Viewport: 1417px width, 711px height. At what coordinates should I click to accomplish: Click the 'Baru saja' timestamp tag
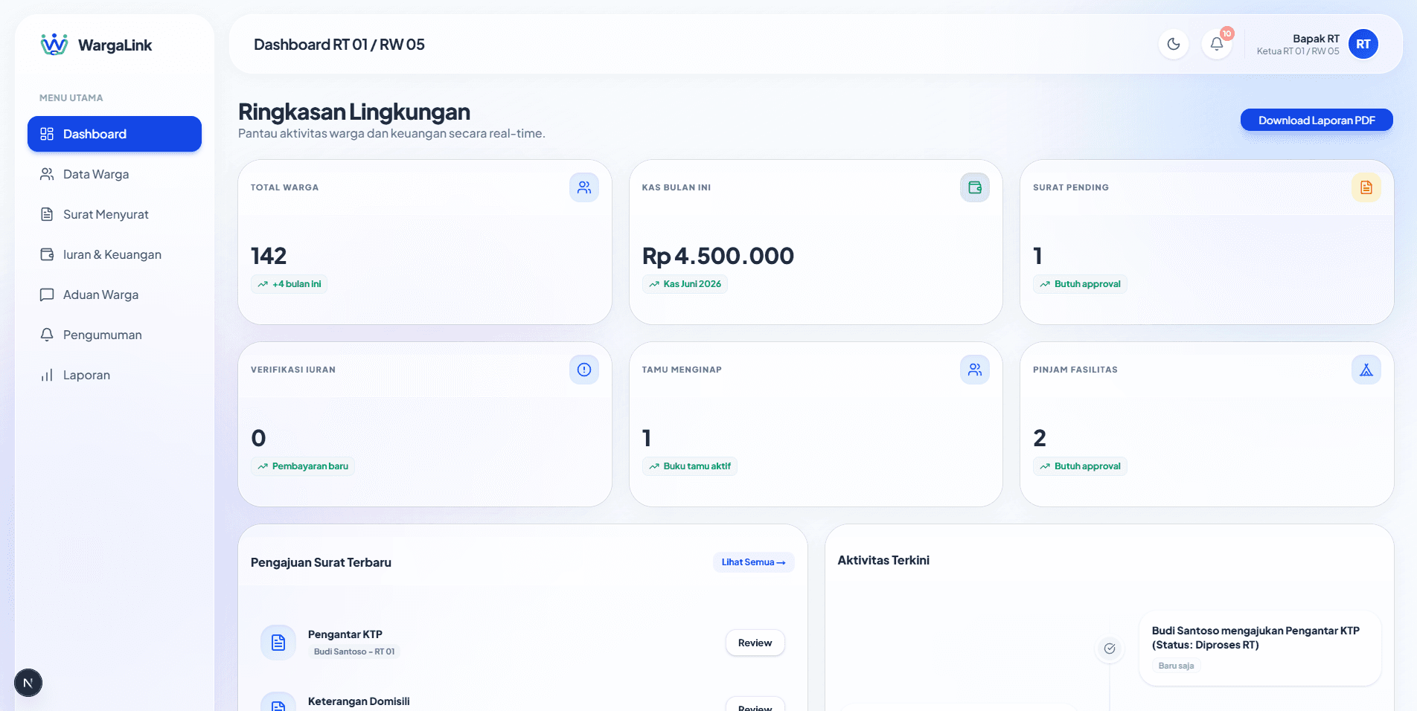point(1176,666)
